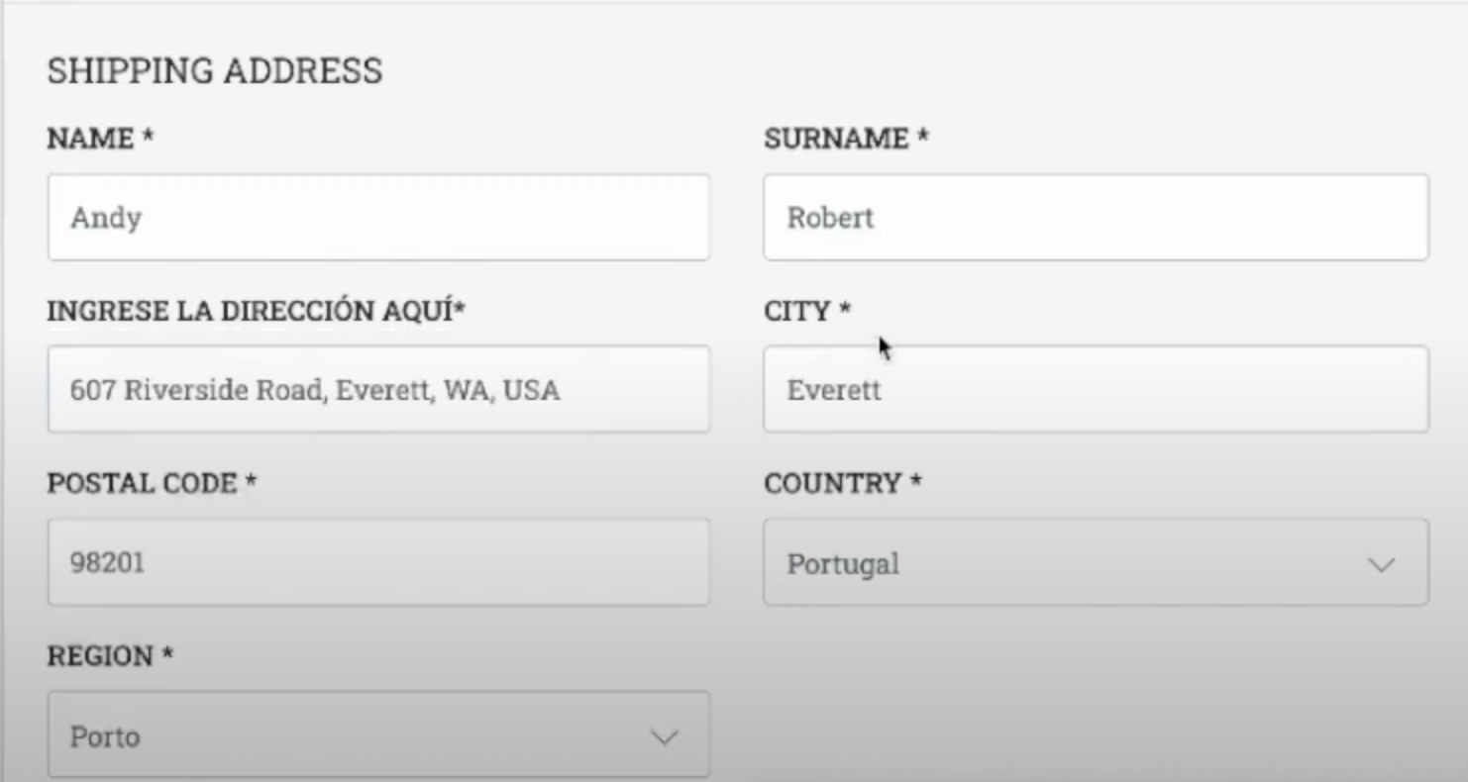
Task: Click the SURNAME field label
Action: (x=846, y=139)
